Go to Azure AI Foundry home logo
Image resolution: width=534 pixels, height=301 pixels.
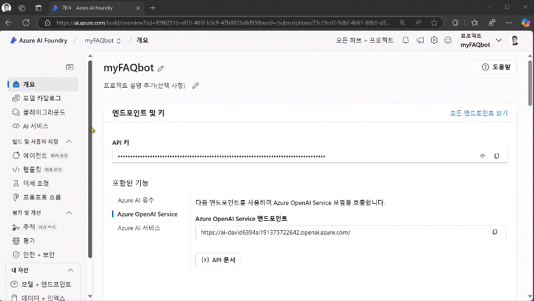[x=38, y=40]
